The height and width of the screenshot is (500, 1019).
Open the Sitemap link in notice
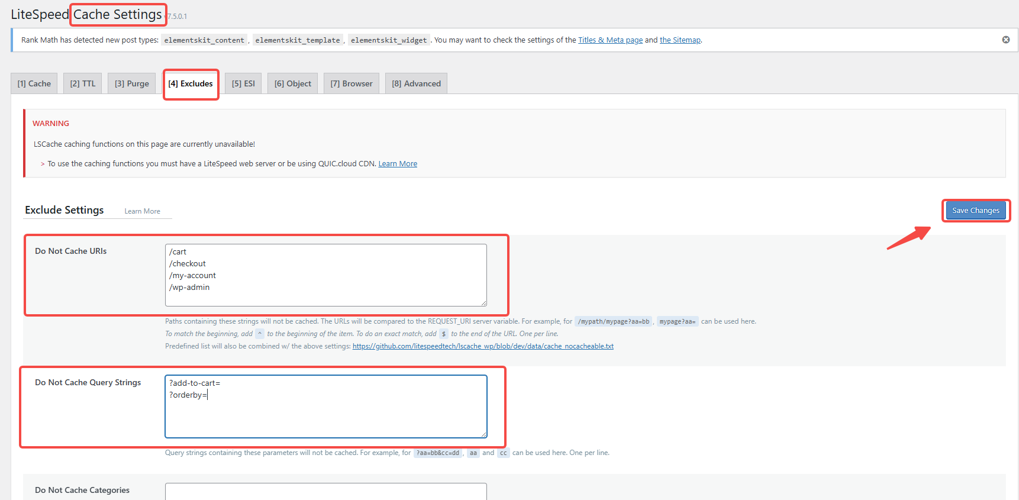[680, 40]
